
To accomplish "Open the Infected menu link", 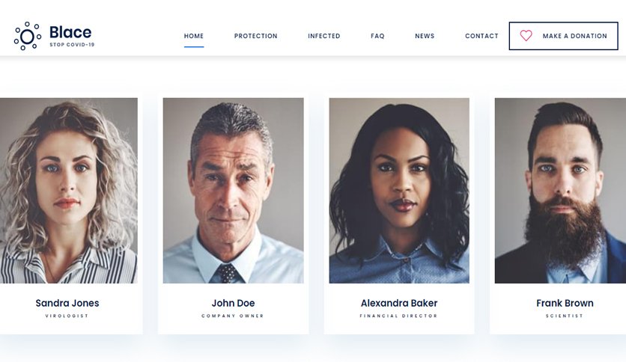I will [323, 36].
